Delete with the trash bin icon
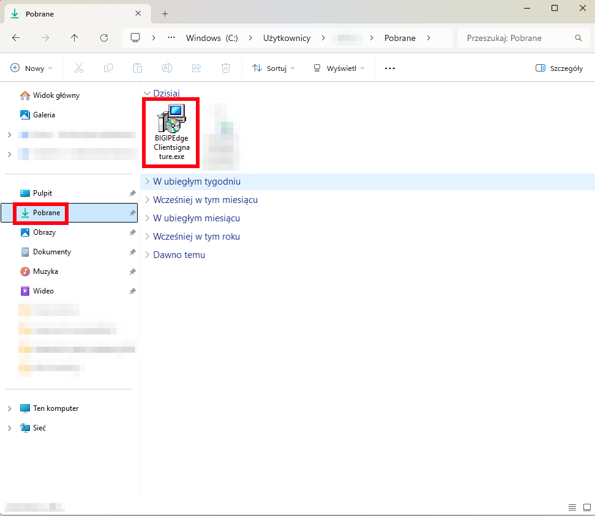The image size is (595, 516). [x=226, y=68]
